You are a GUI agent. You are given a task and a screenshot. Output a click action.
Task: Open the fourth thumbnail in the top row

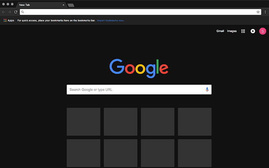[195, 122]
